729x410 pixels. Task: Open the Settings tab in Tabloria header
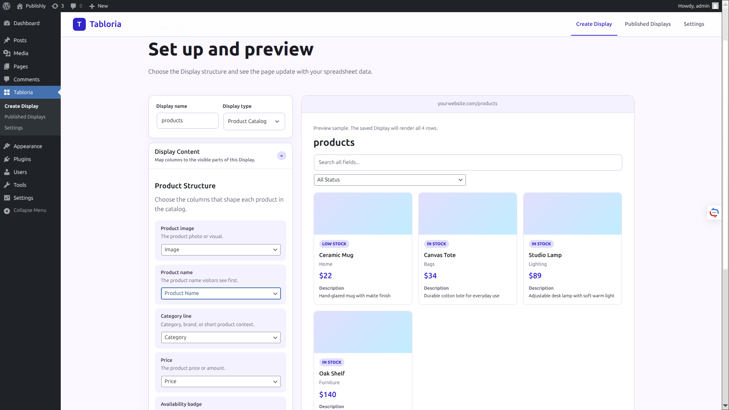tap(694, 24)
